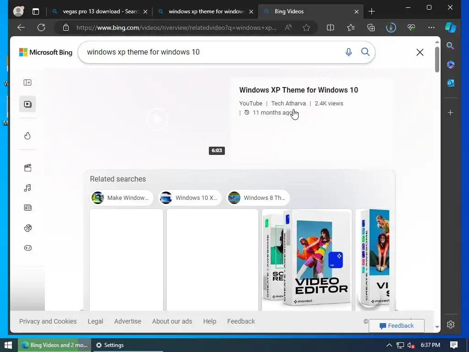The height and width of the screenshot is (352, 469).
Task: Select Make Window... related search chip
Action: point(122,198)
